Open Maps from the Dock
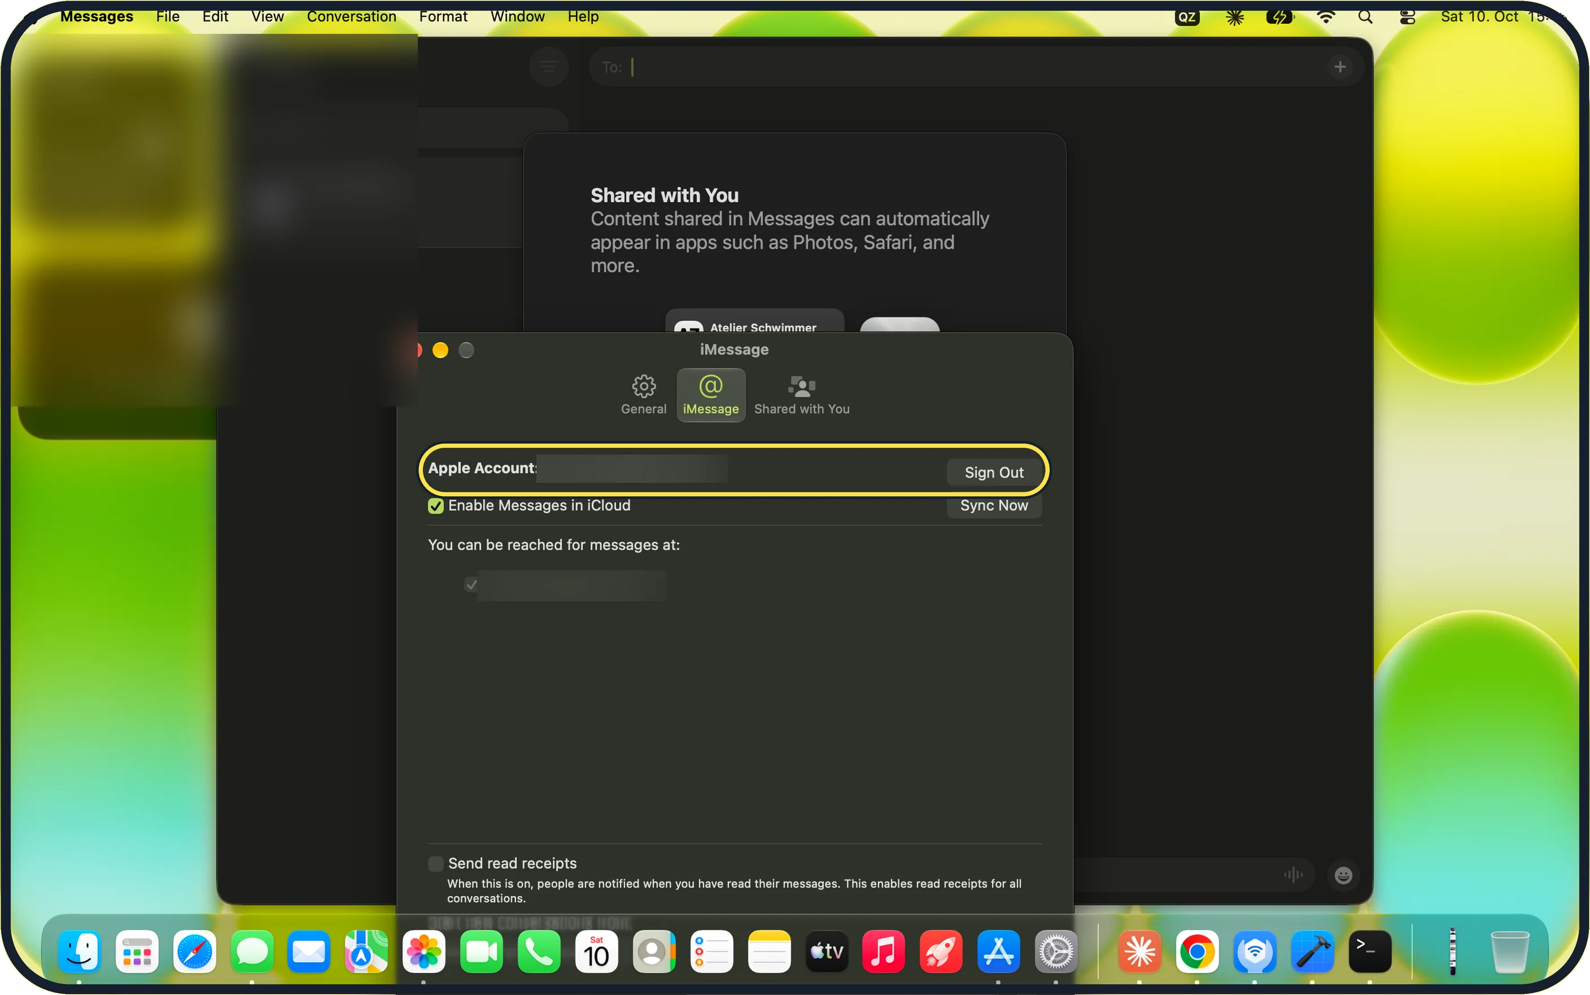1590x995 pixels. point(366,952)
